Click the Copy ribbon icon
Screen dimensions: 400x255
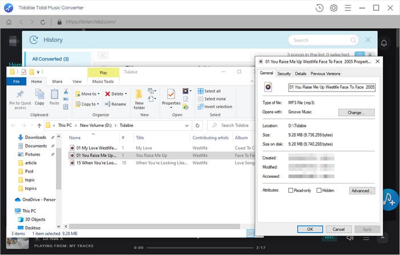pyautogui.click(x=39, y=97)
